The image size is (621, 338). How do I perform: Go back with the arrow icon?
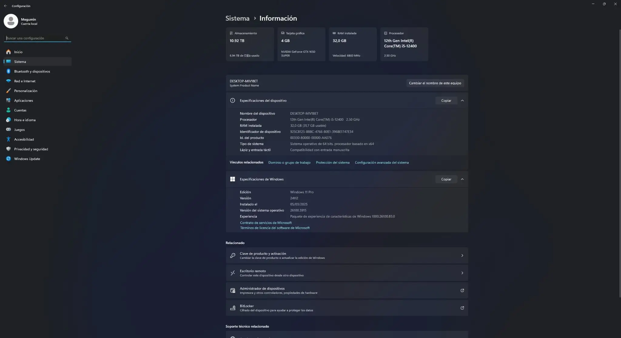pyautogui.click(x=5, y=6)
